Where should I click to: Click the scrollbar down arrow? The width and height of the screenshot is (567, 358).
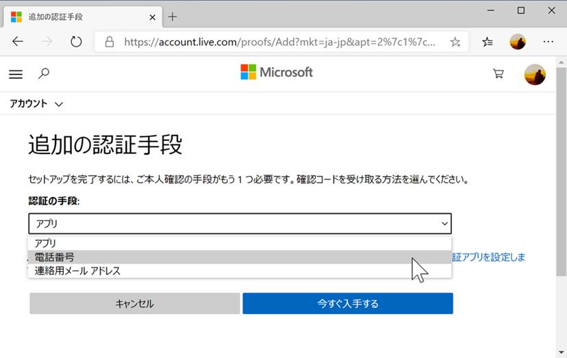[562, 352]
